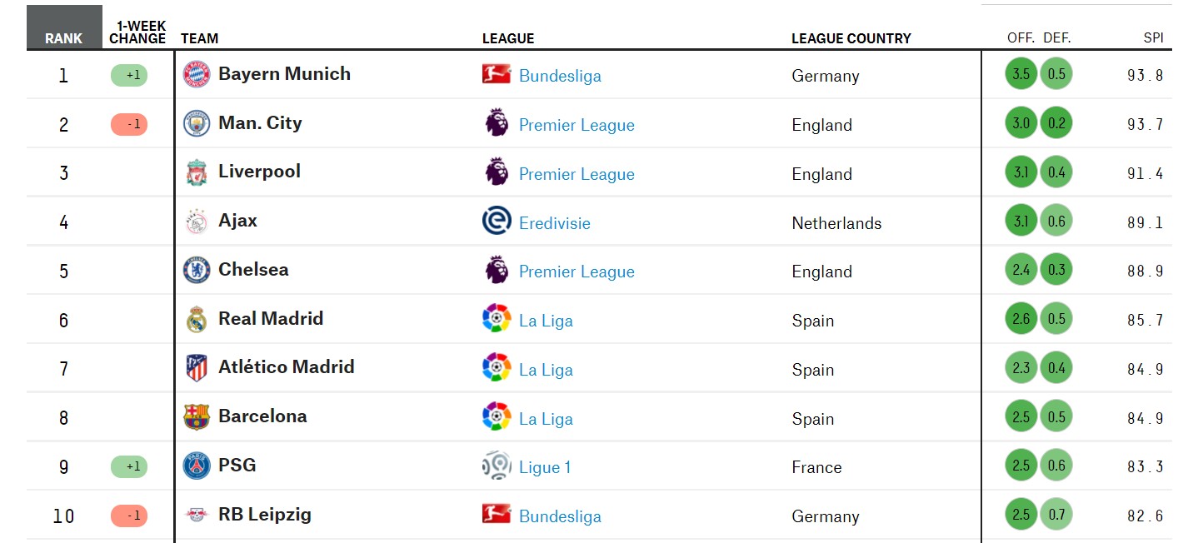
Task: Sort by OFF. column header
Action: [1021, 38]
